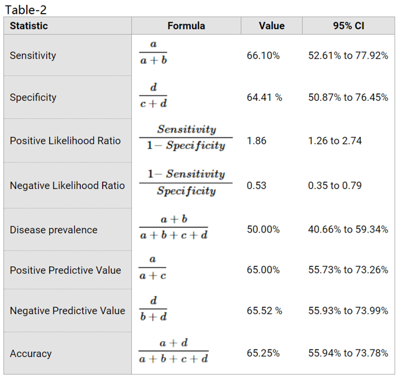Click the confidence interval 52.61% to 77.92%
Viewport: 398px width, 377px height.
click(x=348, y=55)
